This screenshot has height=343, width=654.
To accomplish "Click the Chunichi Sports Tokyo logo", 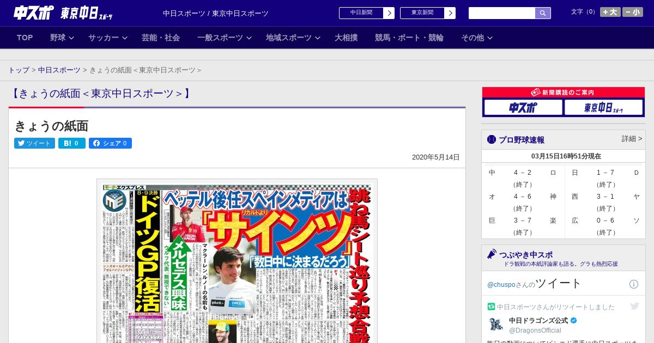I will pos(63,13).
